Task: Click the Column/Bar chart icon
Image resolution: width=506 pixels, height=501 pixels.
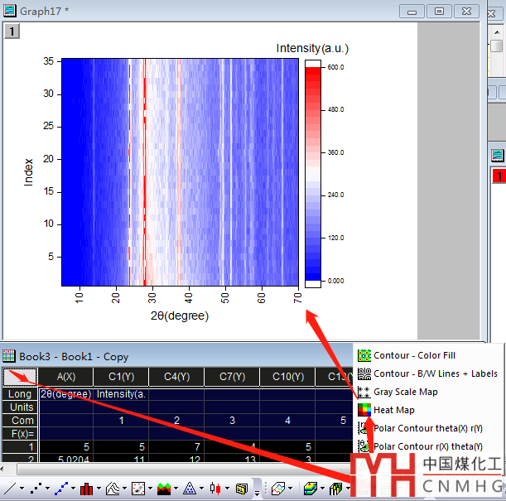Action: 86,489
